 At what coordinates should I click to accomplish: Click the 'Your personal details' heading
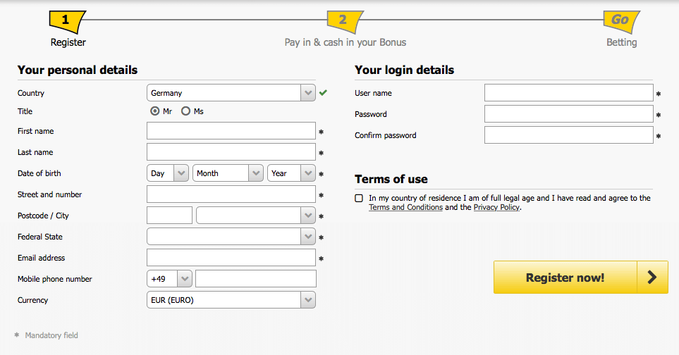click(78, 70)
